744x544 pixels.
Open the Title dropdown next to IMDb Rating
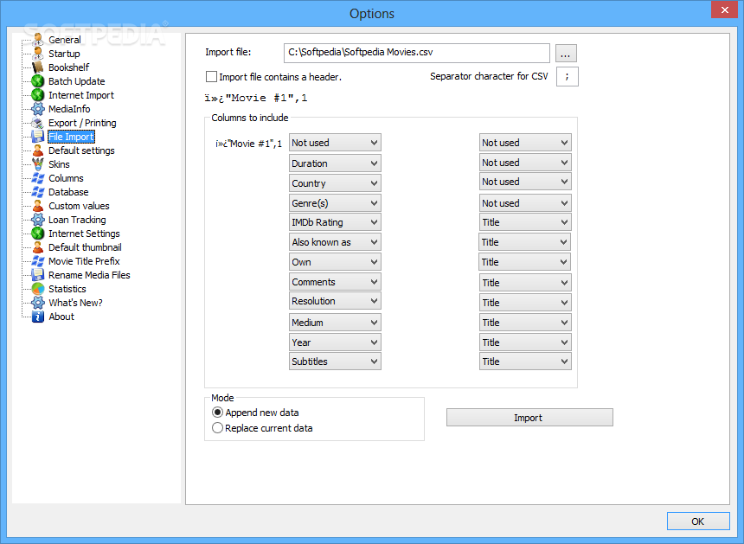pos(525,222)
